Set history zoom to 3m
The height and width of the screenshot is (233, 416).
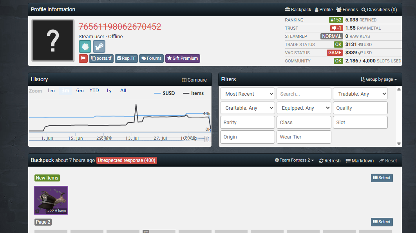(65, 91)
